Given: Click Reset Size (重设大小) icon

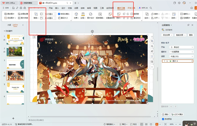Looking at the screenshot, I should coord(59,18).
